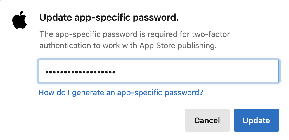This screenshot has height=140, width=289.
Task: Click the blue-bordered password text box edge
Action: click(158, 60)
